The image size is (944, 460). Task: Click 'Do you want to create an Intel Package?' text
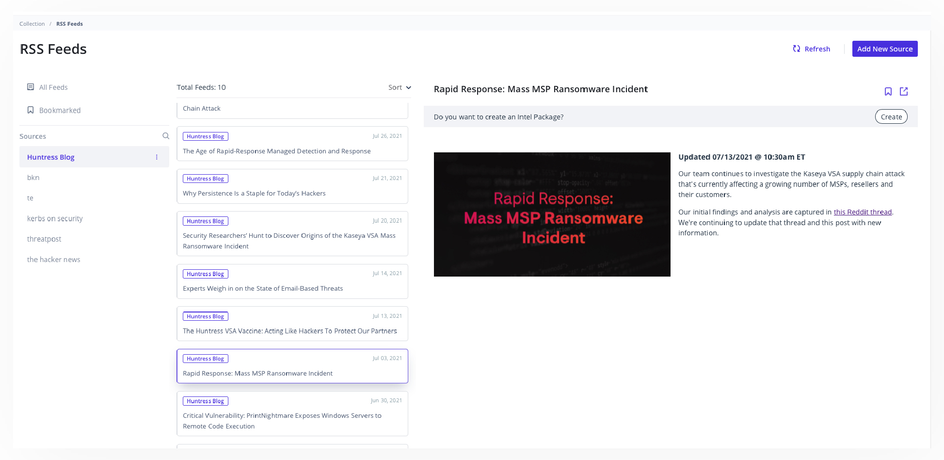coord(498,117)
